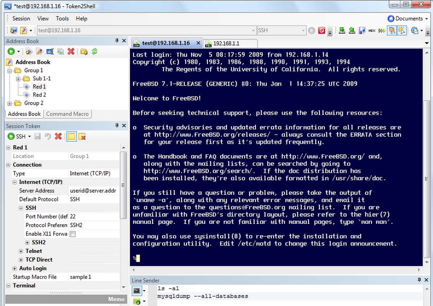This screenshot has width=433, height=306.
Task: Expand the Telnet property group
Action: (21, 251)
